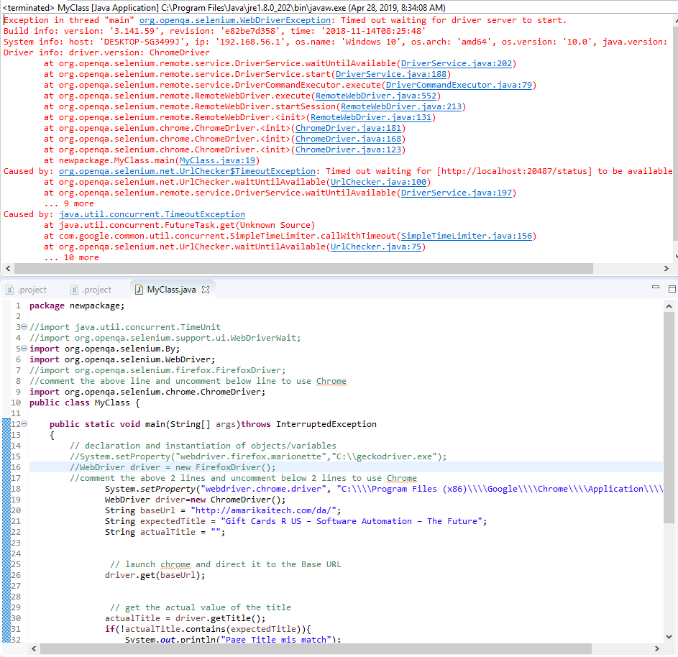Open SimpleTimeLimiter.java:156 link
This screenshot has height=657, width=678.
click(467, 236)
